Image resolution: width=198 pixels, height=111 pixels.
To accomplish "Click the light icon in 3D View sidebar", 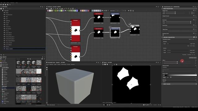I will (x=47, y=69).
